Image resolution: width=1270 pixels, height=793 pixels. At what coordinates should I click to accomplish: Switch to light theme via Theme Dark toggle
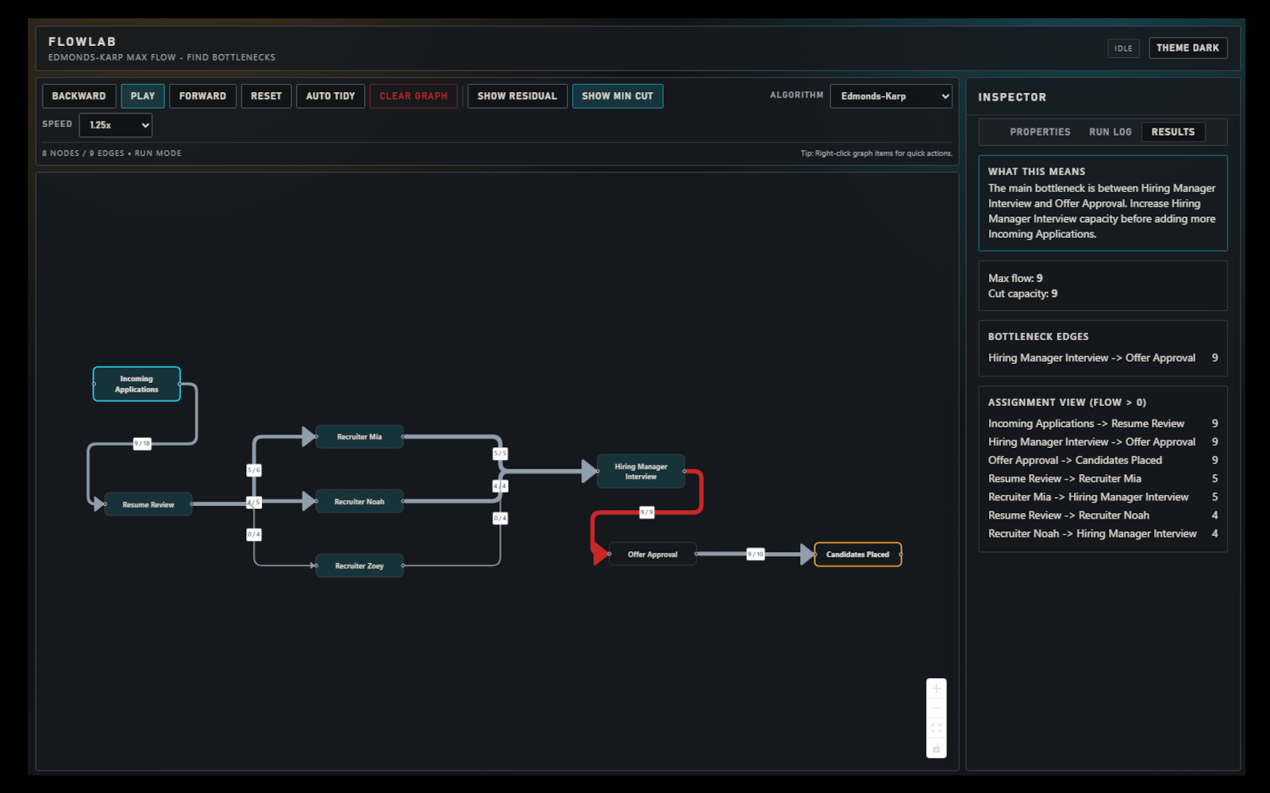1187,48
